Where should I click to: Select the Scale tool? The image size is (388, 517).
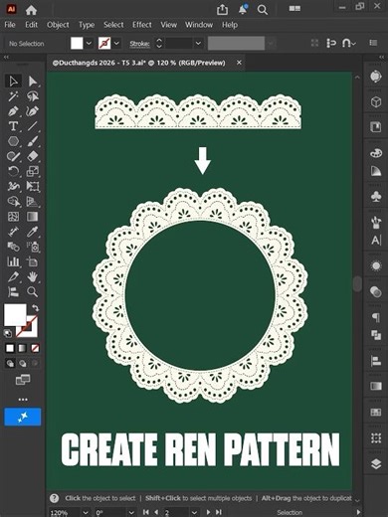pyautogui.click(x=33, y=171)
